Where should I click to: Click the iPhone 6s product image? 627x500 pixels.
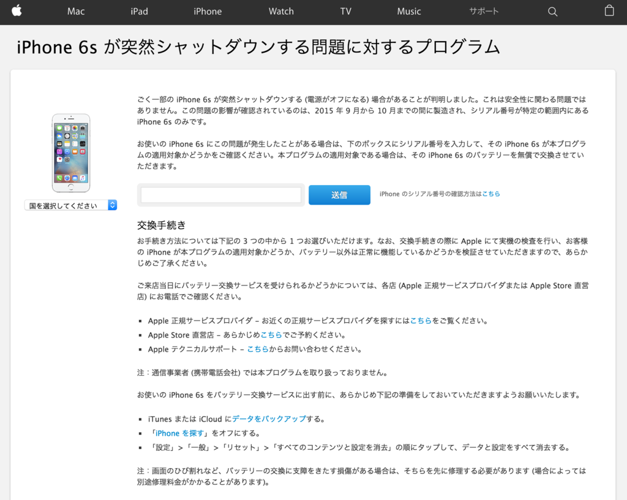pos(71,153)
